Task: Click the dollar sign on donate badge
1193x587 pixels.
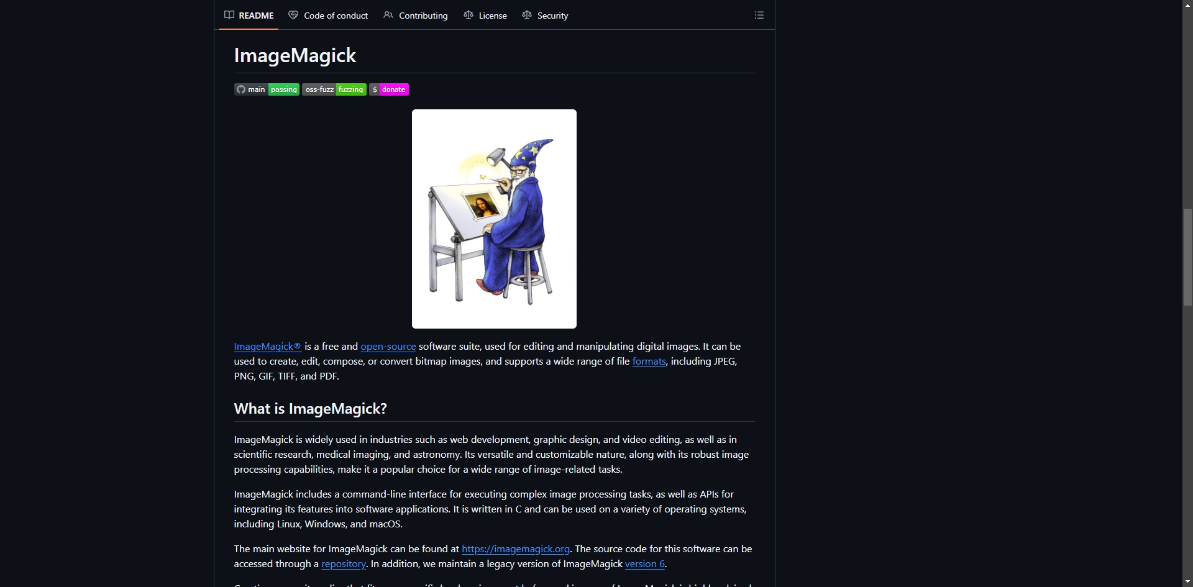Action: pyautogui.click(x=375, y=89)
